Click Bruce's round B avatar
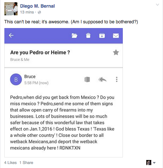Image resolution: width=163 pixels, height=168 pixels. (x=16, y=79)
